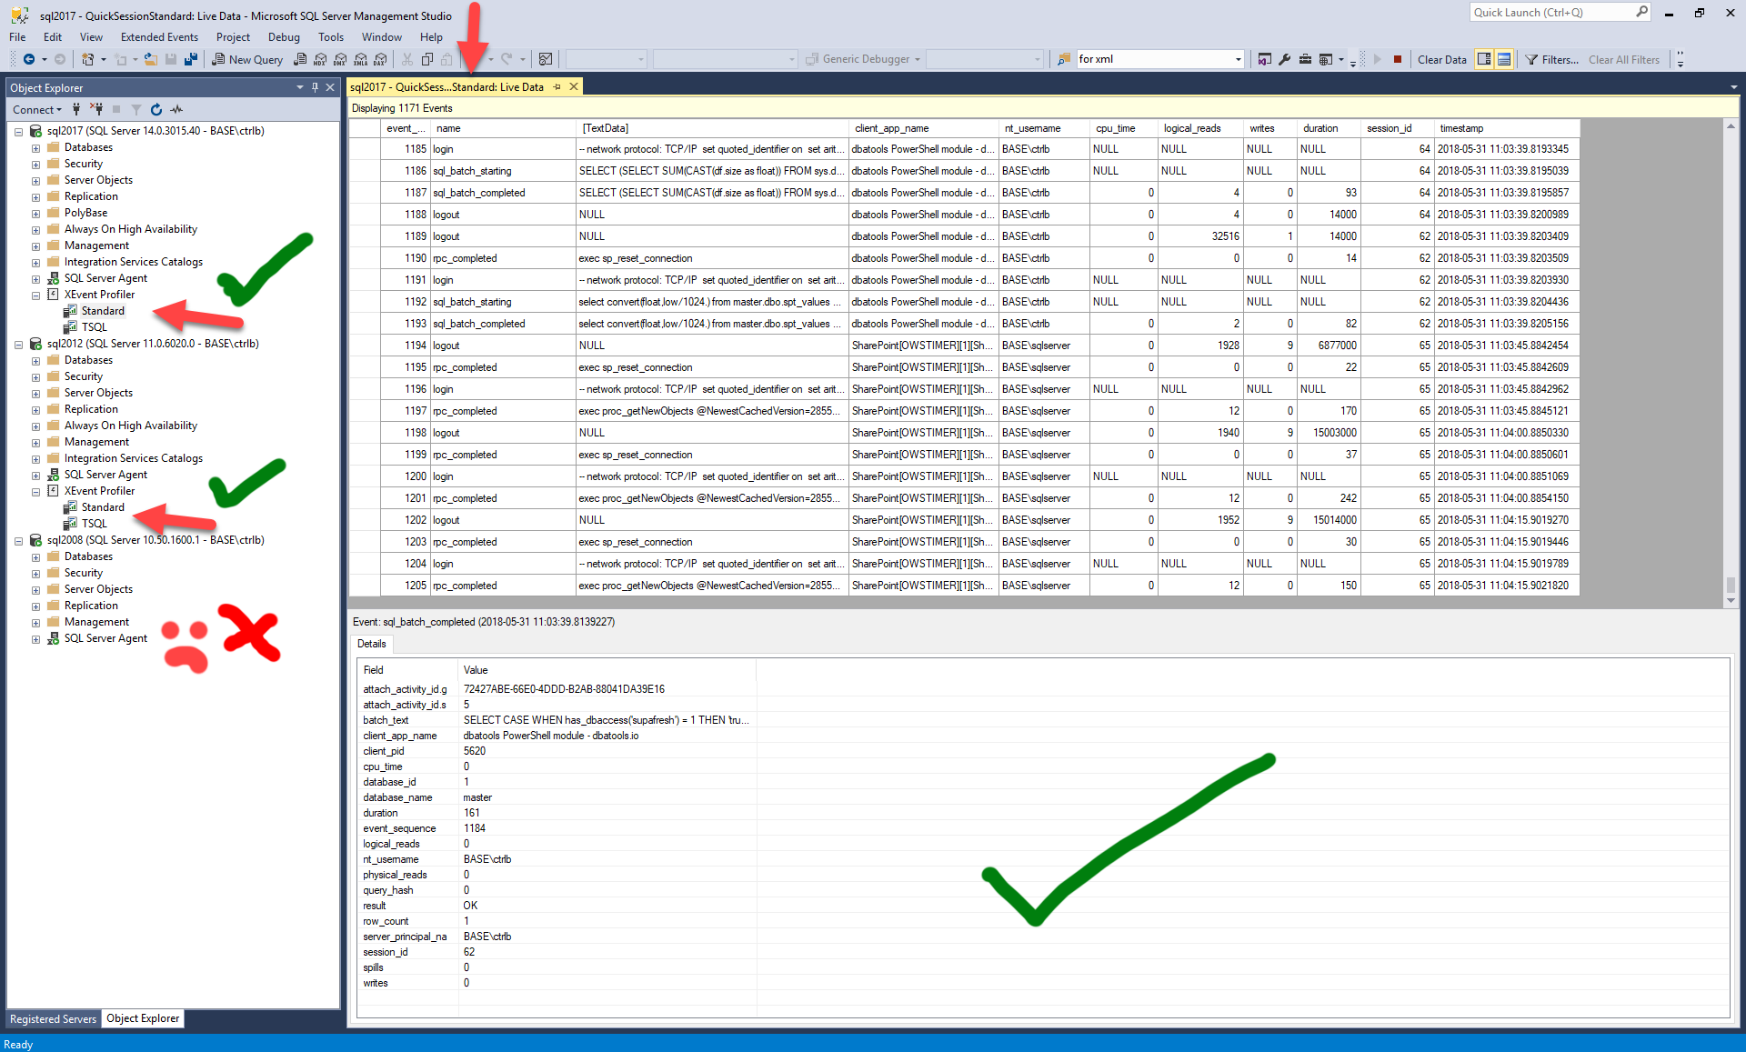Click the events grid vertical scrollbar thumb
The image size is (1746, 1052).
pyautogui.click(x=1731, y=584)
